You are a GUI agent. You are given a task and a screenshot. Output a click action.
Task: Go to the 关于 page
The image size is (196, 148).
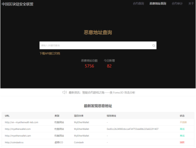(x=191, y=4)
